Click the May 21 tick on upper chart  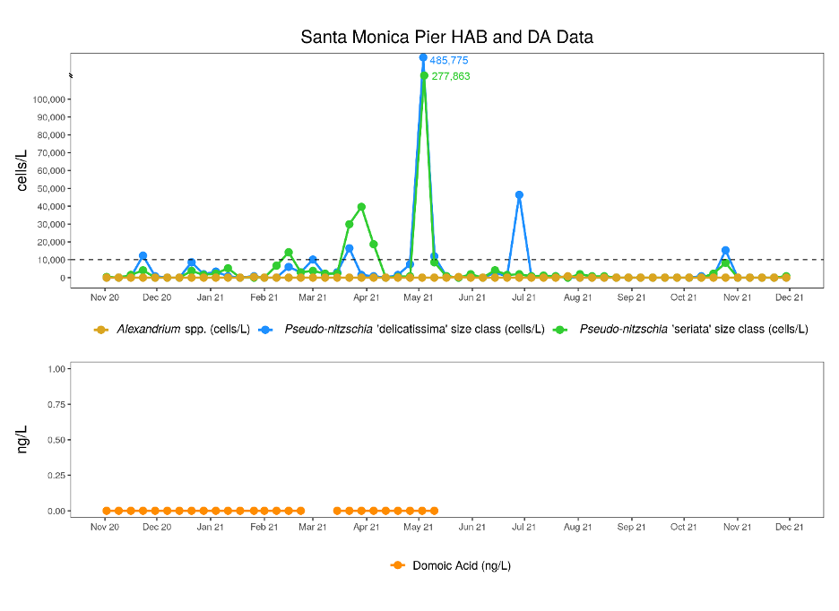tap(418, 297)
